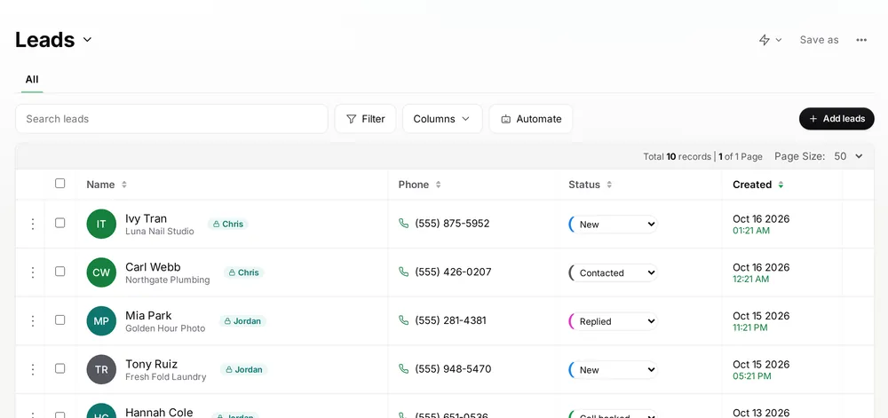Open the Filter button

(365, 119)
